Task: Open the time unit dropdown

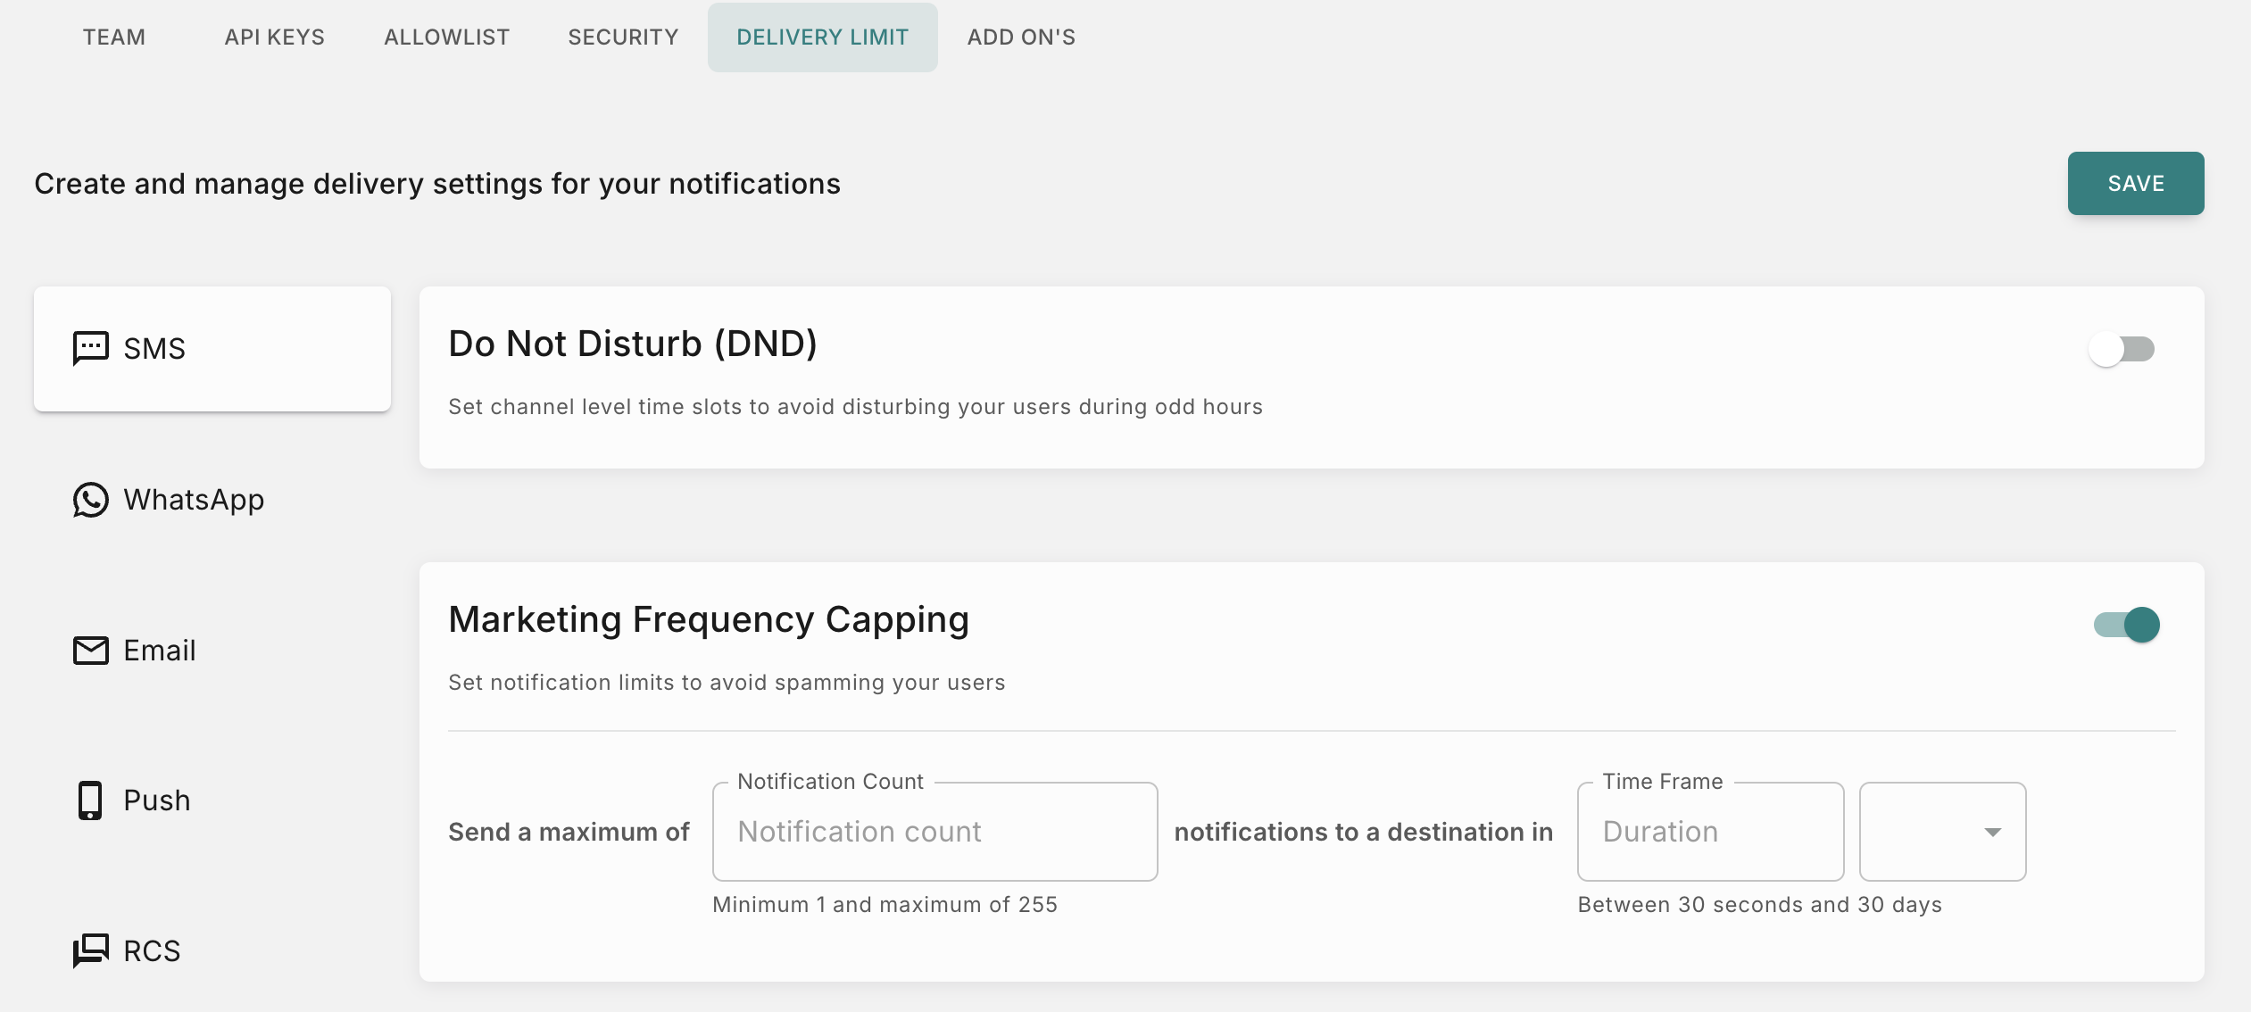Action: (x=1942, y=832)
